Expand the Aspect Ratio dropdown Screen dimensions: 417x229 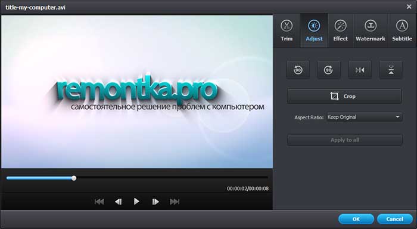[x=365, y=117]
